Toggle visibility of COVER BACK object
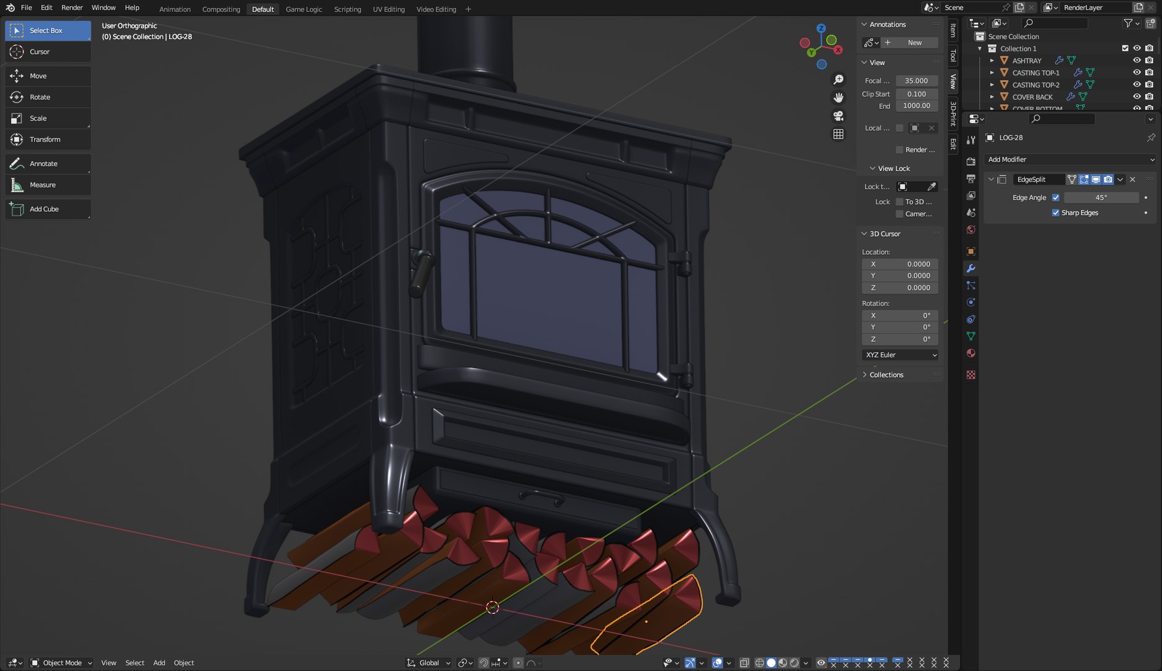 pyautogui.click(x=1137, y=97)
